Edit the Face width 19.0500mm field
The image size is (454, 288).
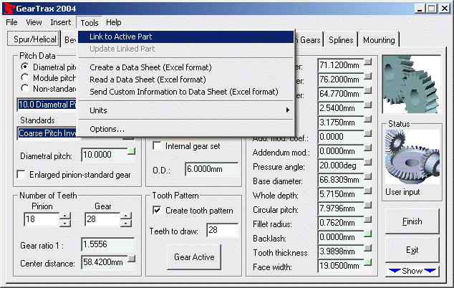click(341, 266)
